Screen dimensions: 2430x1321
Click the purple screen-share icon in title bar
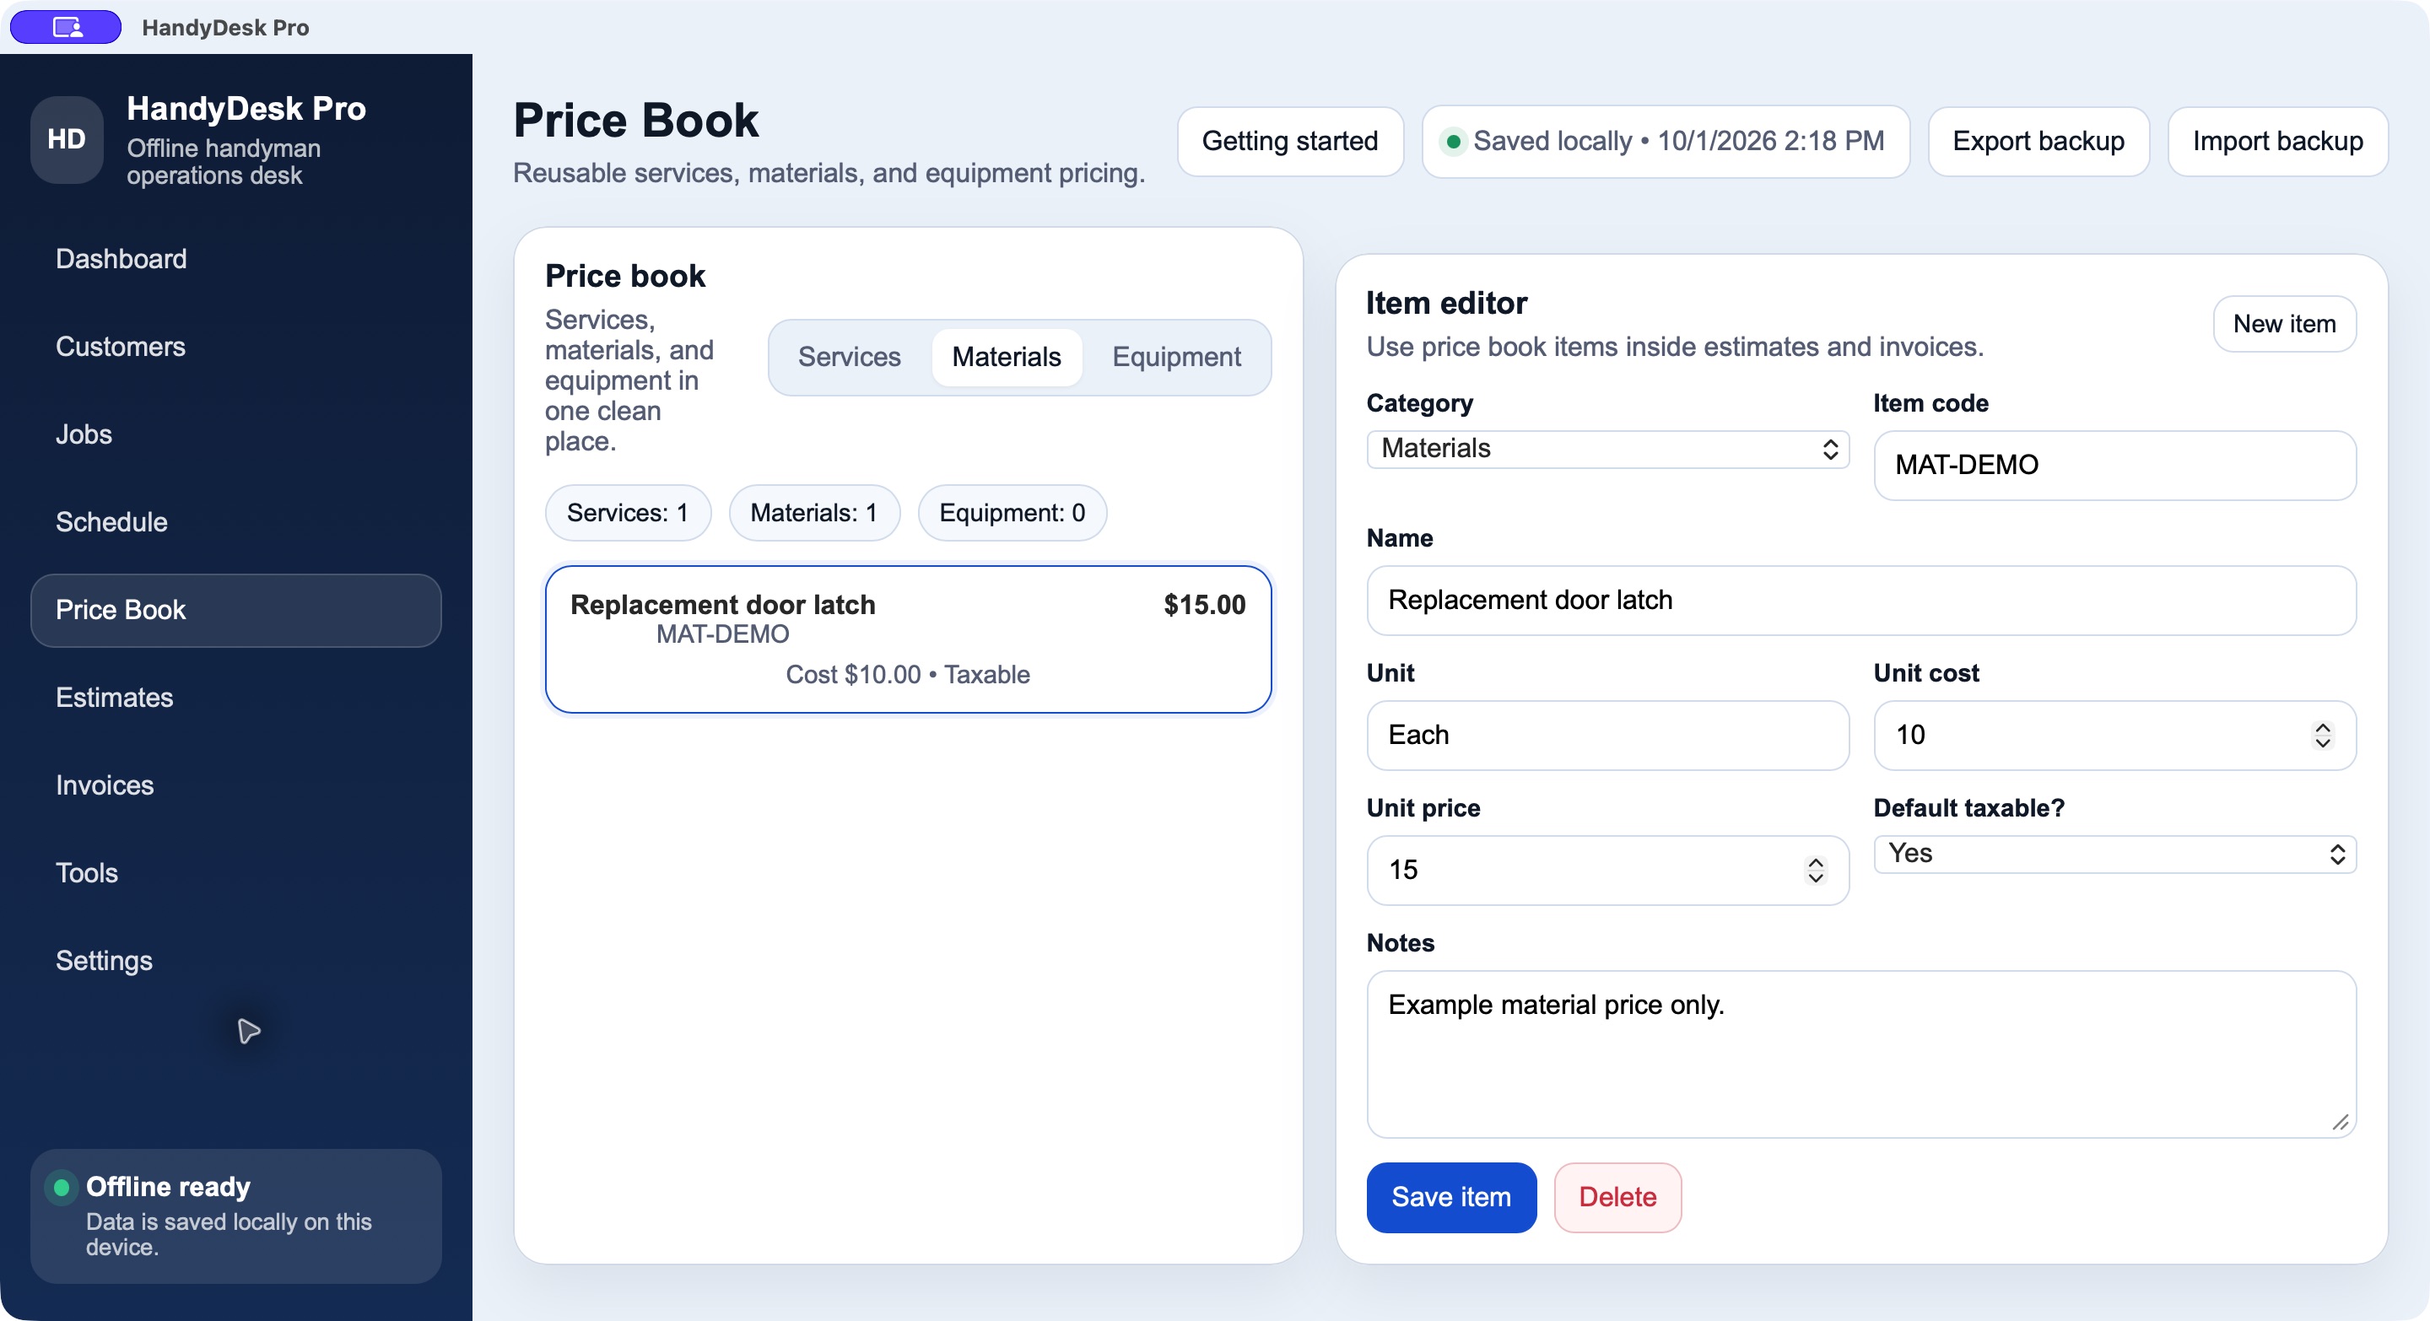click(x=66, y=26)
